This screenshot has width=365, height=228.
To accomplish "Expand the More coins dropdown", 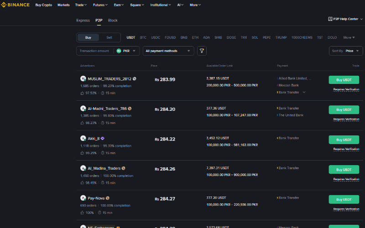I will [349, 37].
